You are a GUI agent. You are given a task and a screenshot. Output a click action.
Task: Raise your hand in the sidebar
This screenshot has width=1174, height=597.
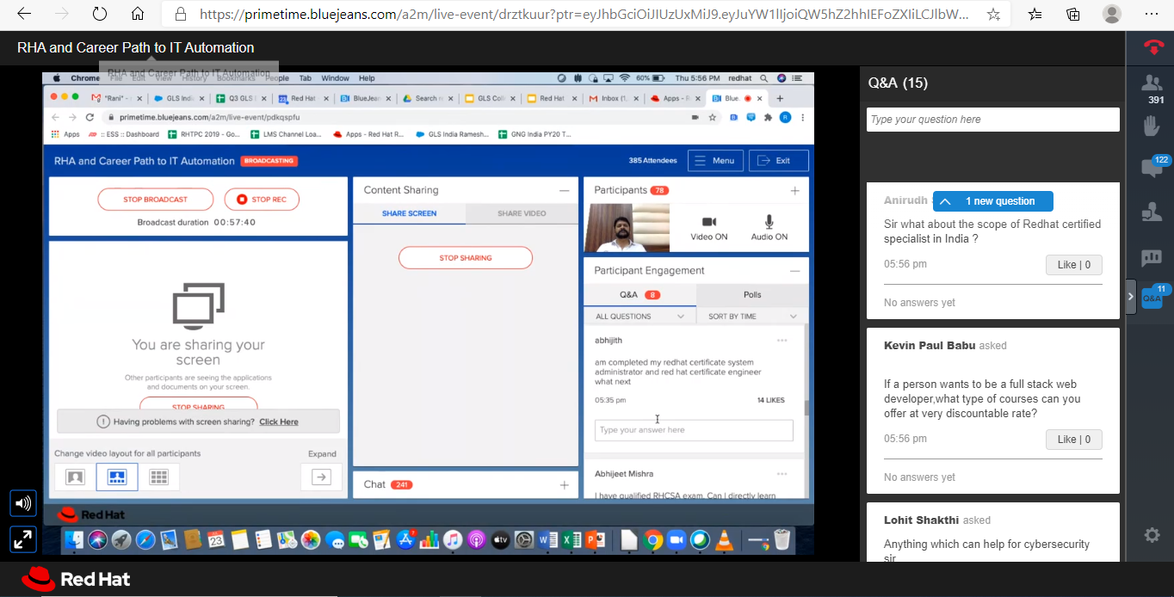pos(1152,126)
